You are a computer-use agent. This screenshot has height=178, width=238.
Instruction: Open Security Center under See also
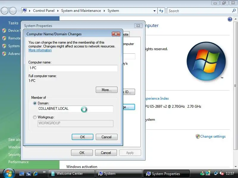[14, 154]
